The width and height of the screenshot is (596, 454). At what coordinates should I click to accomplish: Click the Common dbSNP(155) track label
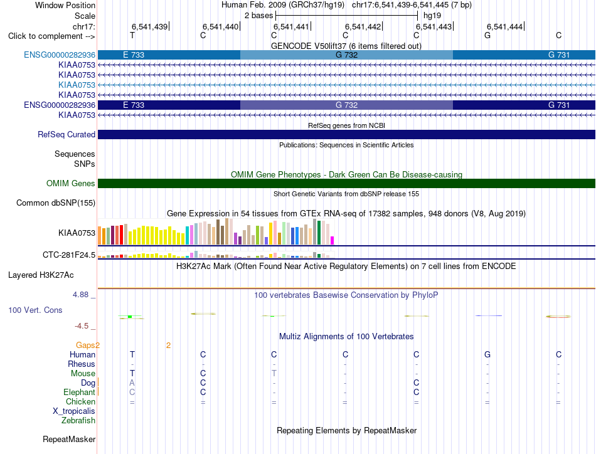click(x=56, y=203)
